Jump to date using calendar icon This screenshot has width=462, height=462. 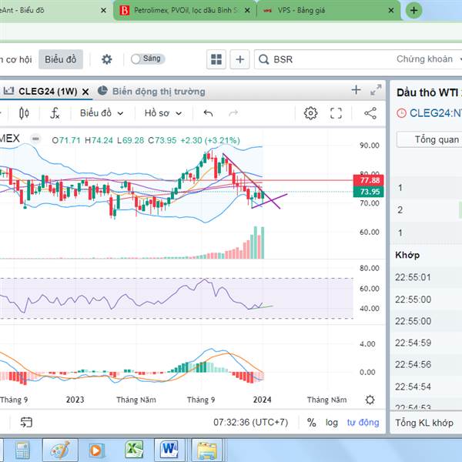pos(26,422)
